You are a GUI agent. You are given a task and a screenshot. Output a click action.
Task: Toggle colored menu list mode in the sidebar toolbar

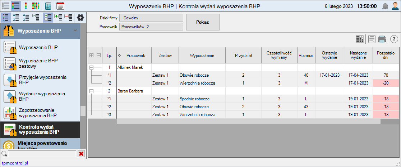click(6, 17)
